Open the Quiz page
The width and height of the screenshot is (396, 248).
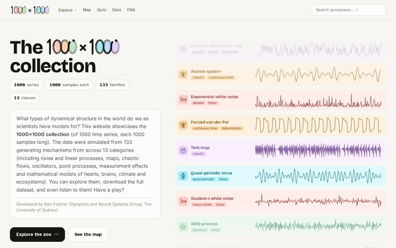point(102,10)
